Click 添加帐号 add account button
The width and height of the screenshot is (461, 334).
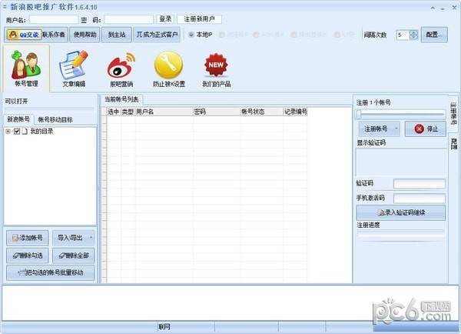[28, 237]
